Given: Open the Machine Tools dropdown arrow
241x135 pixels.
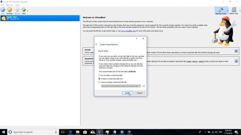Looking at the screenshot, I should [x=227, y=11].
